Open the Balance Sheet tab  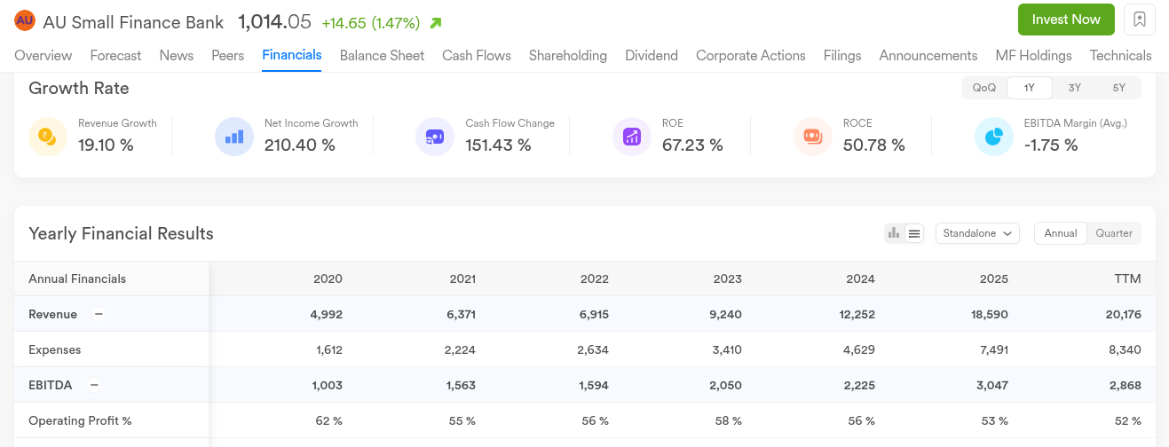[x=382, y=55]
